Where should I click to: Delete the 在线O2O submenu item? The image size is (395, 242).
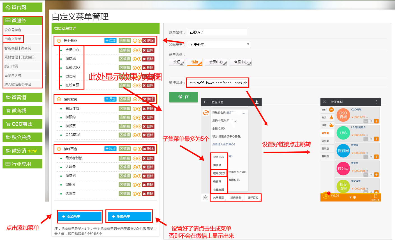tap(148, 68)
